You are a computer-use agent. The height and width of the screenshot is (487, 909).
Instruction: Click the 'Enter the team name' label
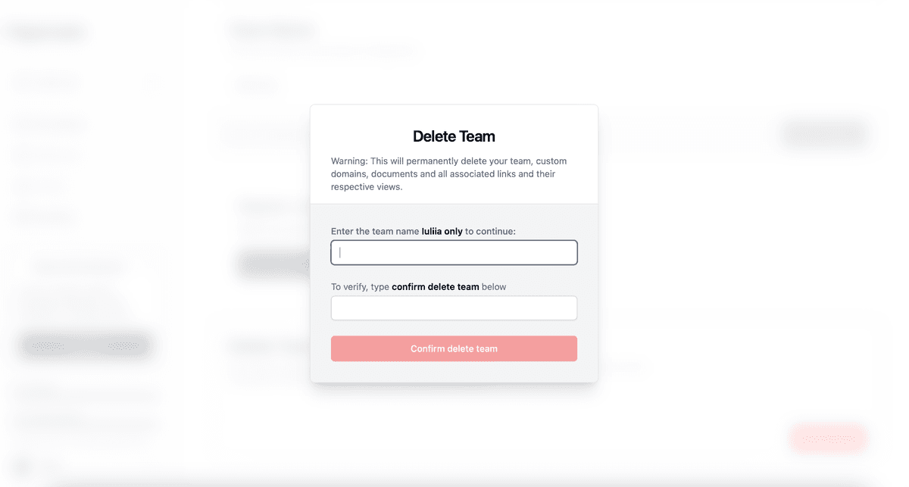376,231
